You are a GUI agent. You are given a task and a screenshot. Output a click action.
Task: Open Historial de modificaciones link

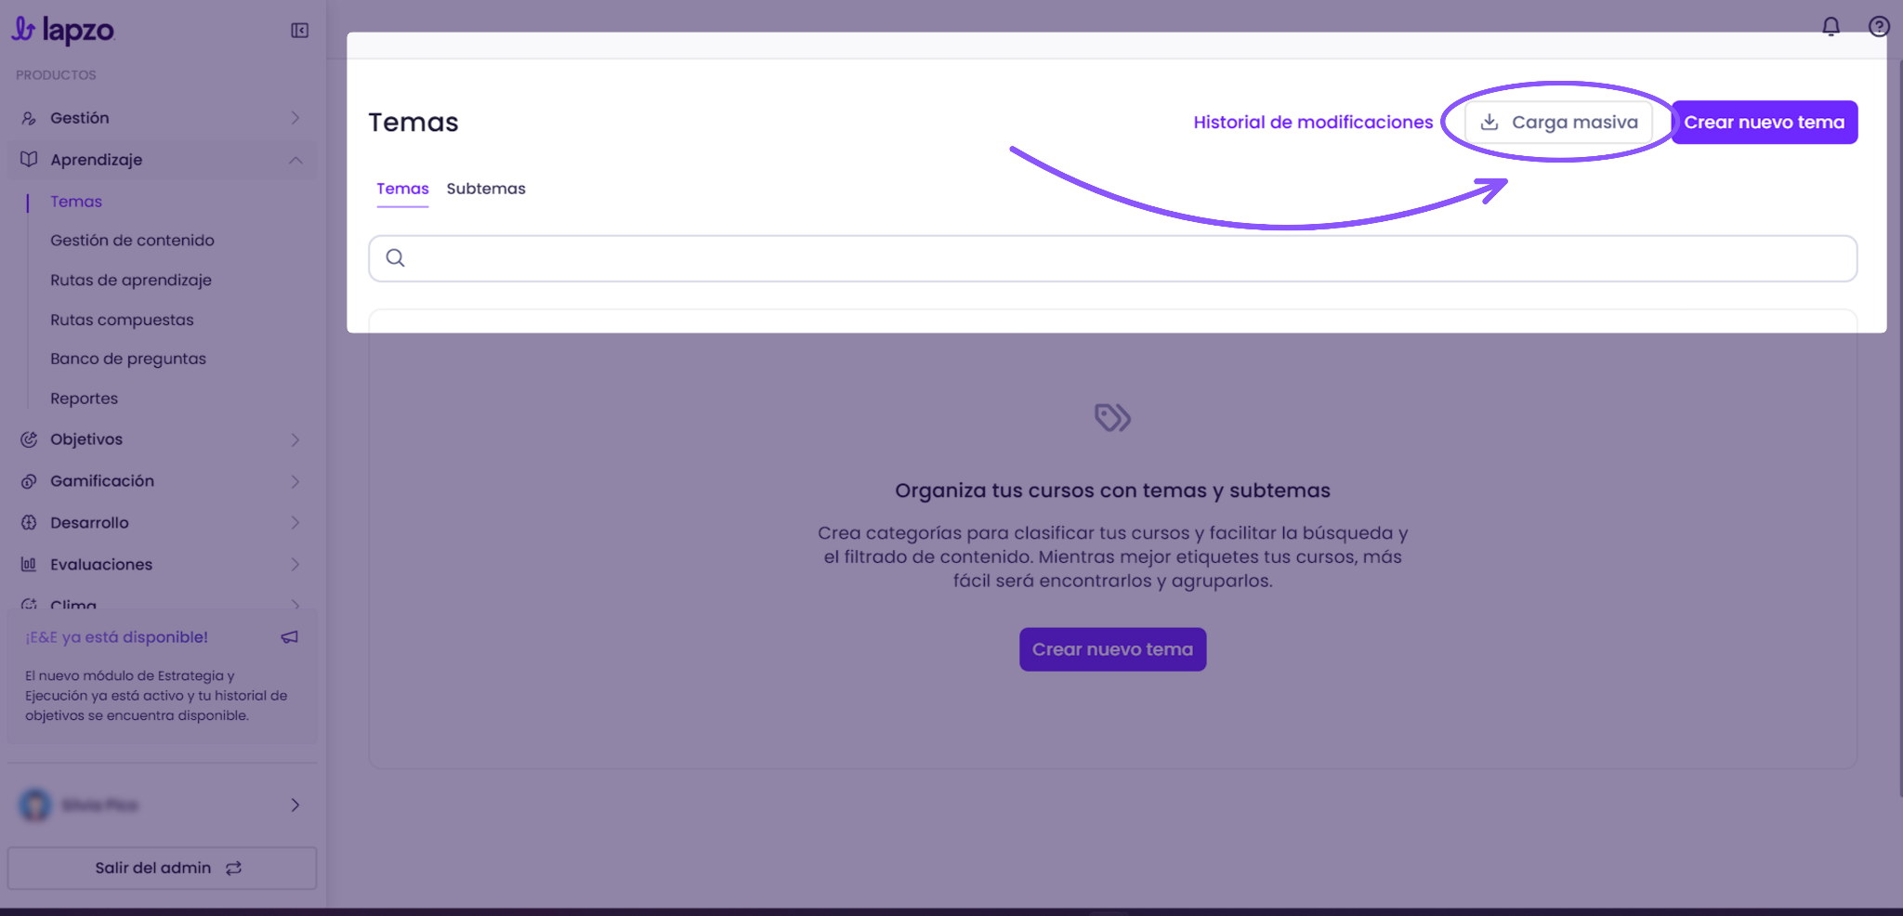(x=1313, y=123)
